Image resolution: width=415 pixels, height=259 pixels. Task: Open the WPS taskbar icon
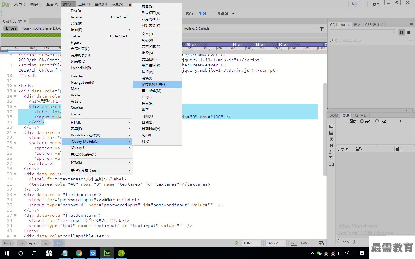tap(93, 253)
